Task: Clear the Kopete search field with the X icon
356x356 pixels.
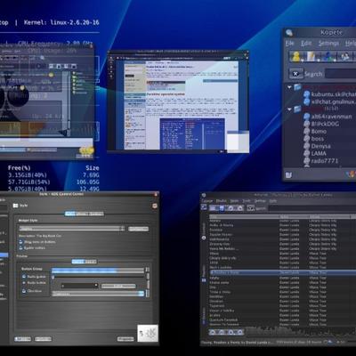Action: point(296,74)
